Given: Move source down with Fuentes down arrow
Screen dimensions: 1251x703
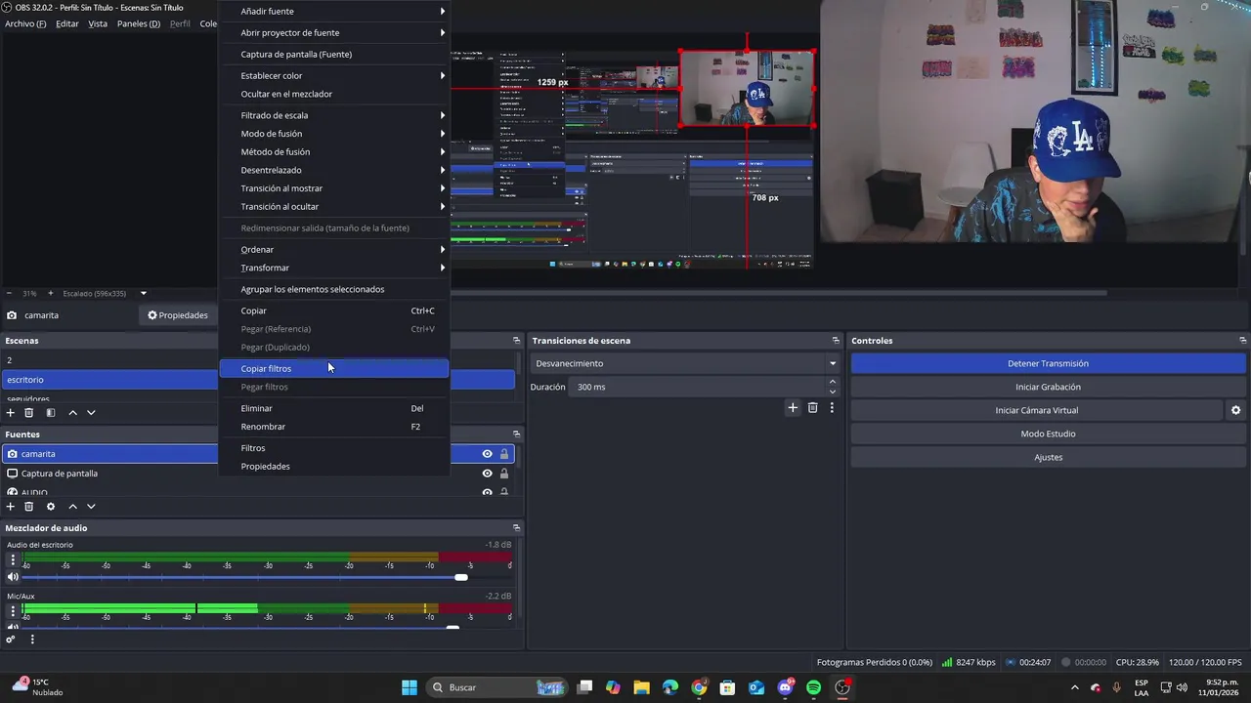Looking at the screenshot, I should [91, 507].
